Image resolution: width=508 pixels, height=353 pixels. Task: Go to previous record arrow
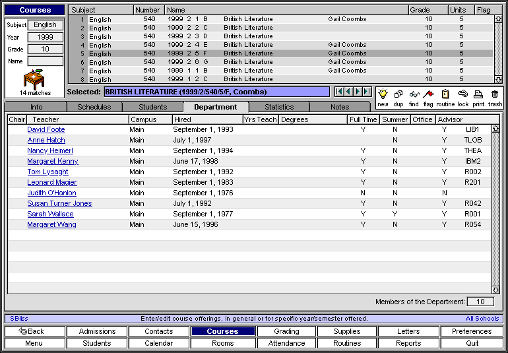click(348, 92)
